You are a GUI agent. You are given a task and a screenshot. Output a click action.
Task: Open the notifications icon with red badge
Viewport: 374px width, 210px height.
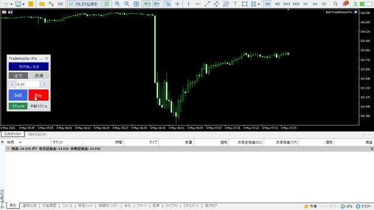(345, 3)
